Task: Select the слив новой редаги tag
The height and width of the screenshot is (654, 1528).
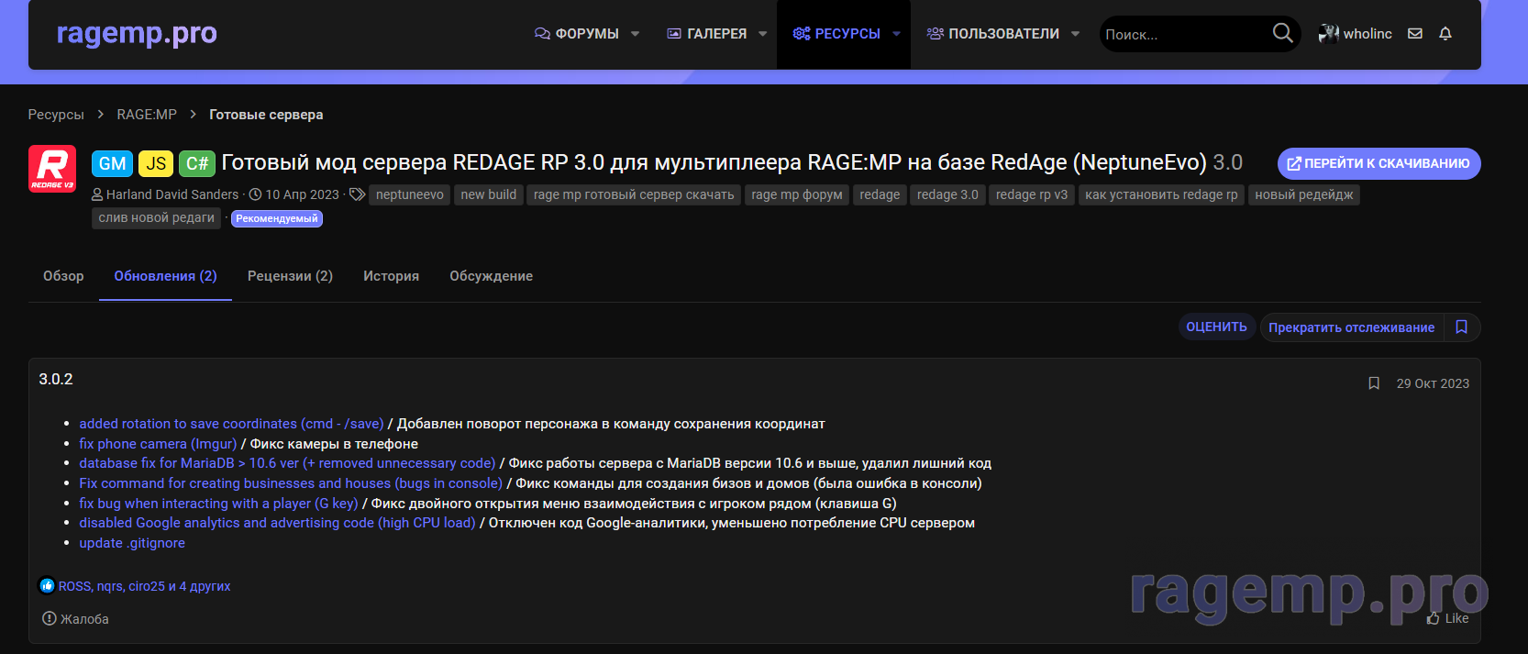Action: pos(156,218)
